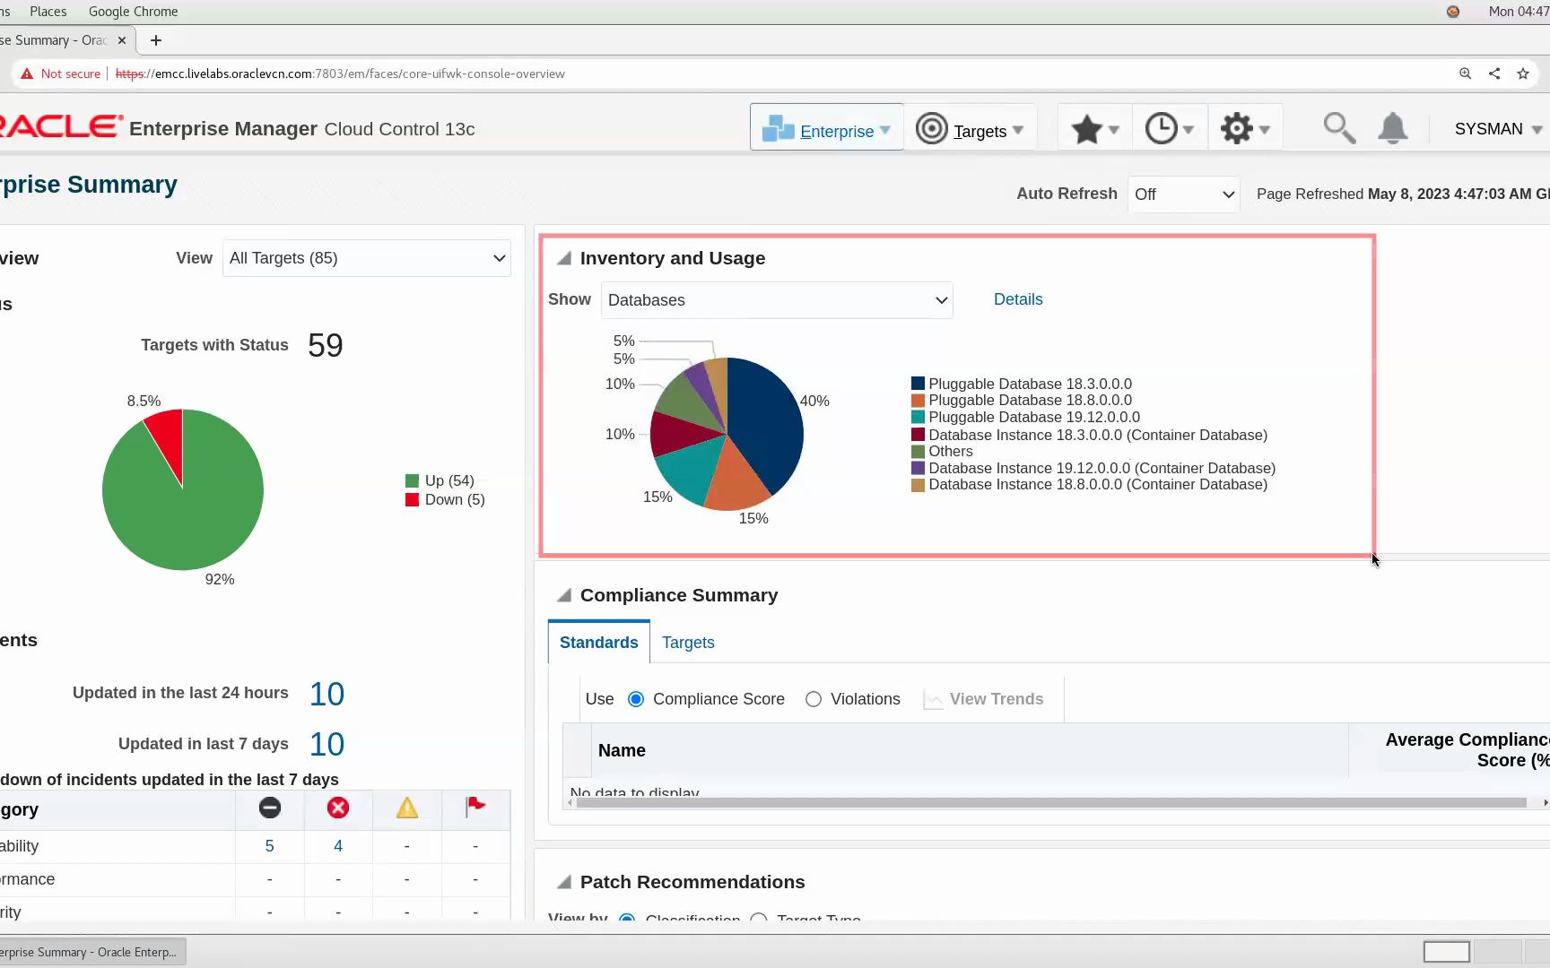Viewport: 1550px width, 968px height.
Task: Open the Favorites star menu
Action: 1095,129
